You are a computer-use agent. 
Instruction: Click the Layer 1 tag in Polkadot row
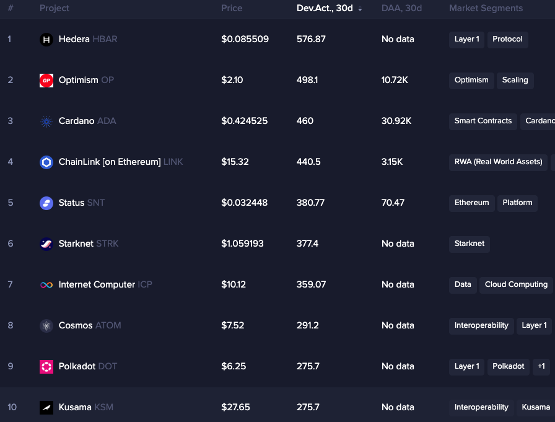[466, 366]
